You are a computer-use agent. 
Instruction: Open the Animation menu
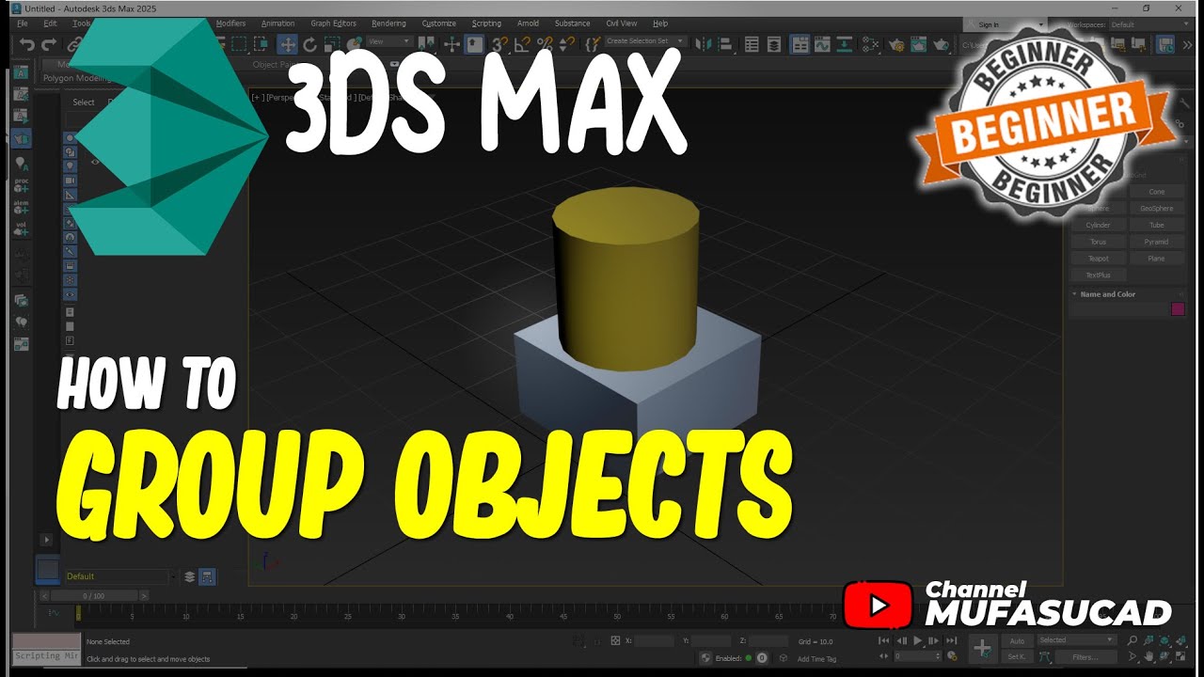pos(277,24)
